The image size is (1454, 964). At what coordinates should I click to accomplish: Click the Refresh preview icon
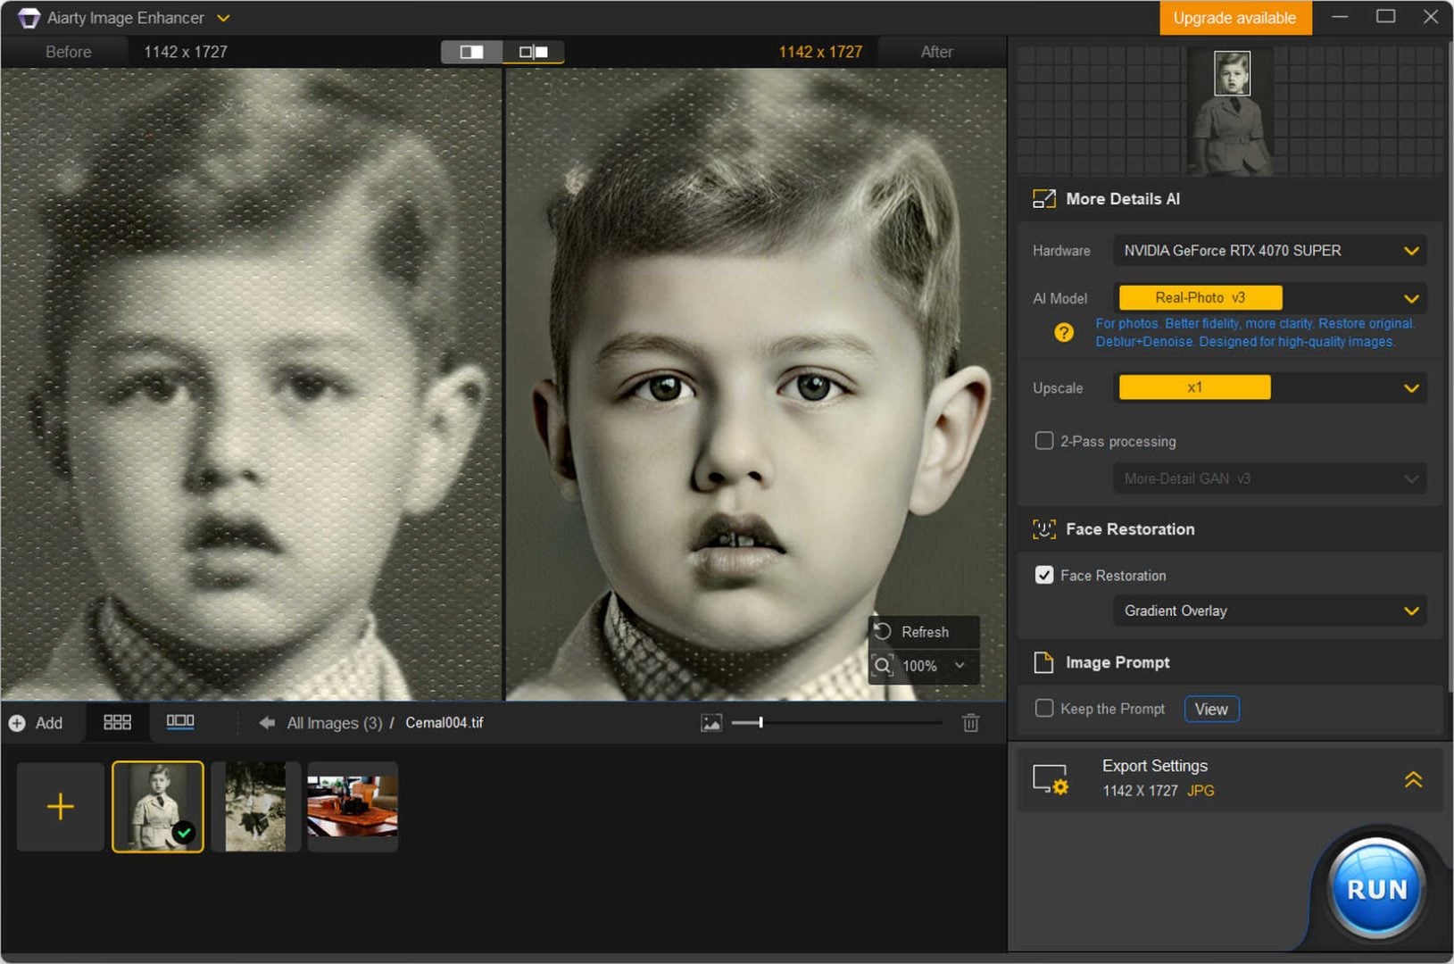point(883,632)
